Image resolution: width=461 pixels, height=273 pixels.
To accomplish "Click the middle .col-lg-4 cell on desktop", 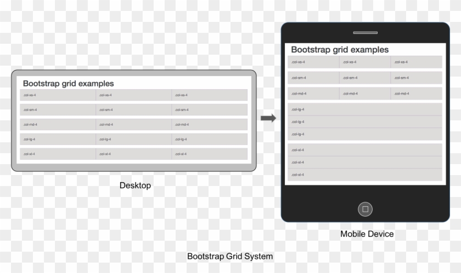I will pyautogui.click(x=133, y=140).
